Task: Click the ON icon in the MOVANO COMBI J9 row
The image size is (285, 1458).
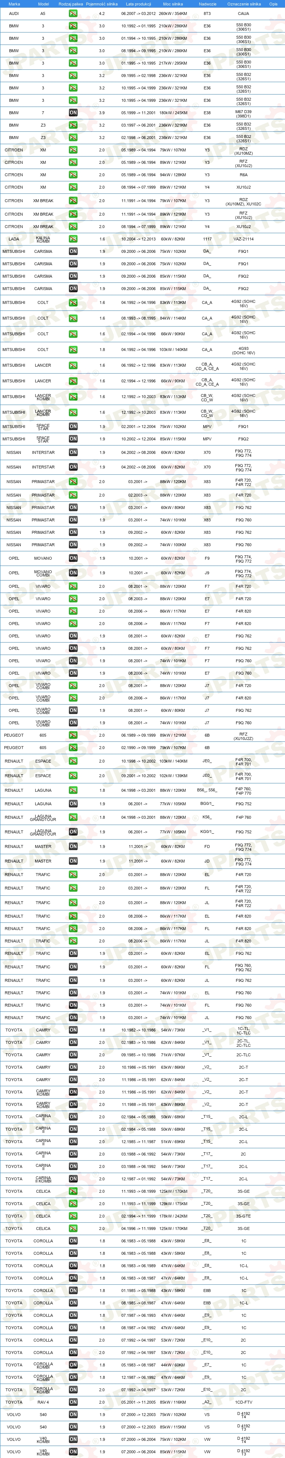Action: pos(73,573)
